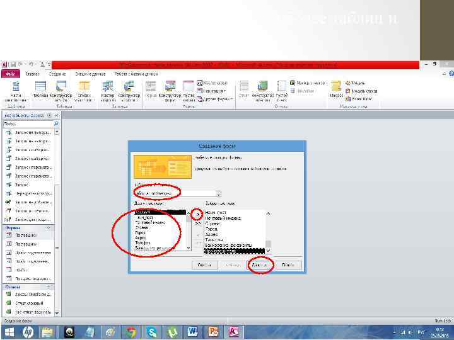
Task: Select the Запрос query item in navigation pane
Action: [x=28, y=184]
